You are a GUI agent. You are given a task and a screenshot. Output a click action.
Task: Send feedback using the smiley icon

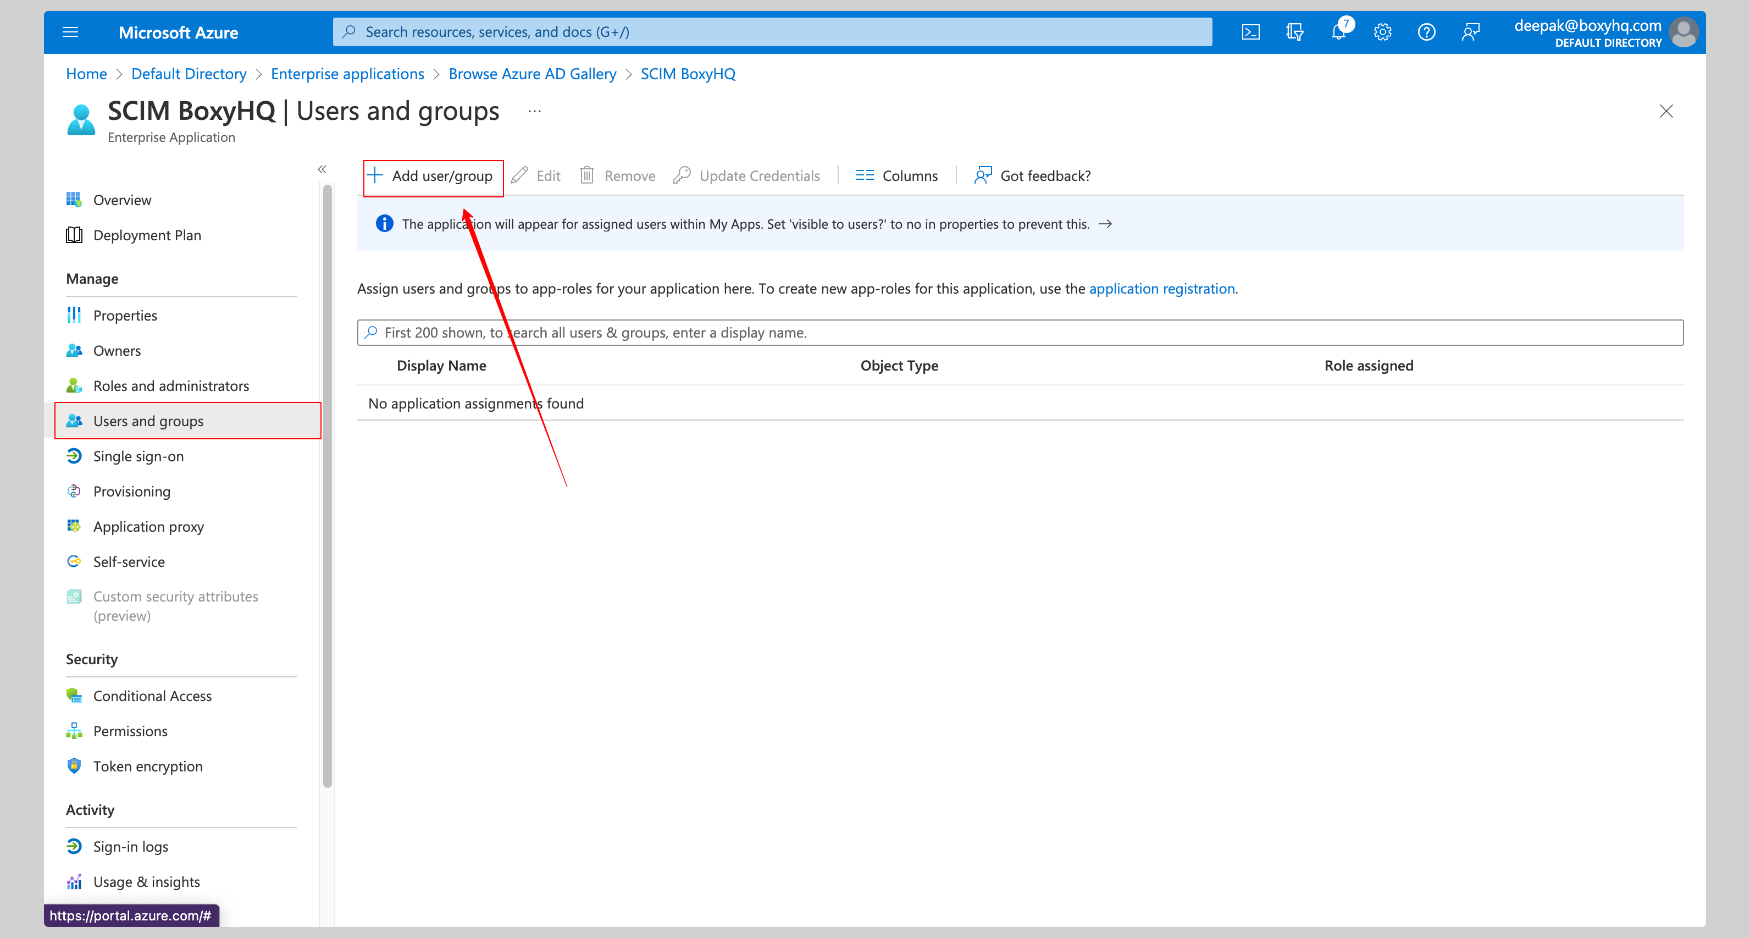pyautogui.click(x=1471, y=32)
